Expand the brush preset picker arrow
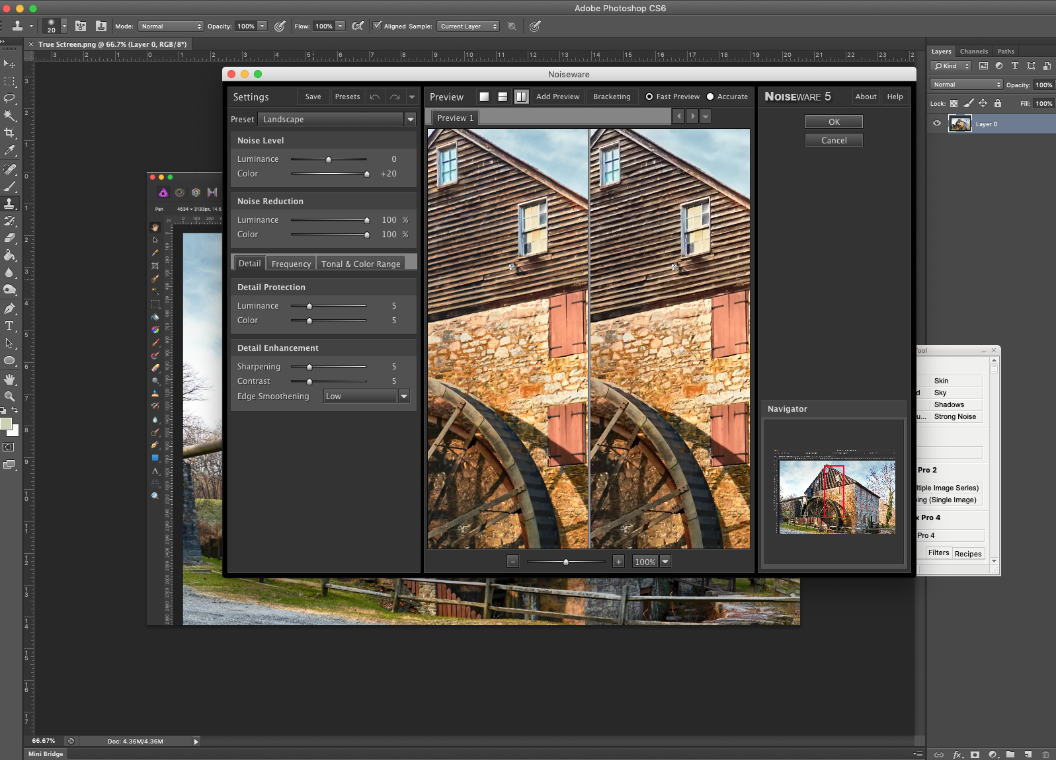Viewport: 1056px width, 760px height. 64,26
